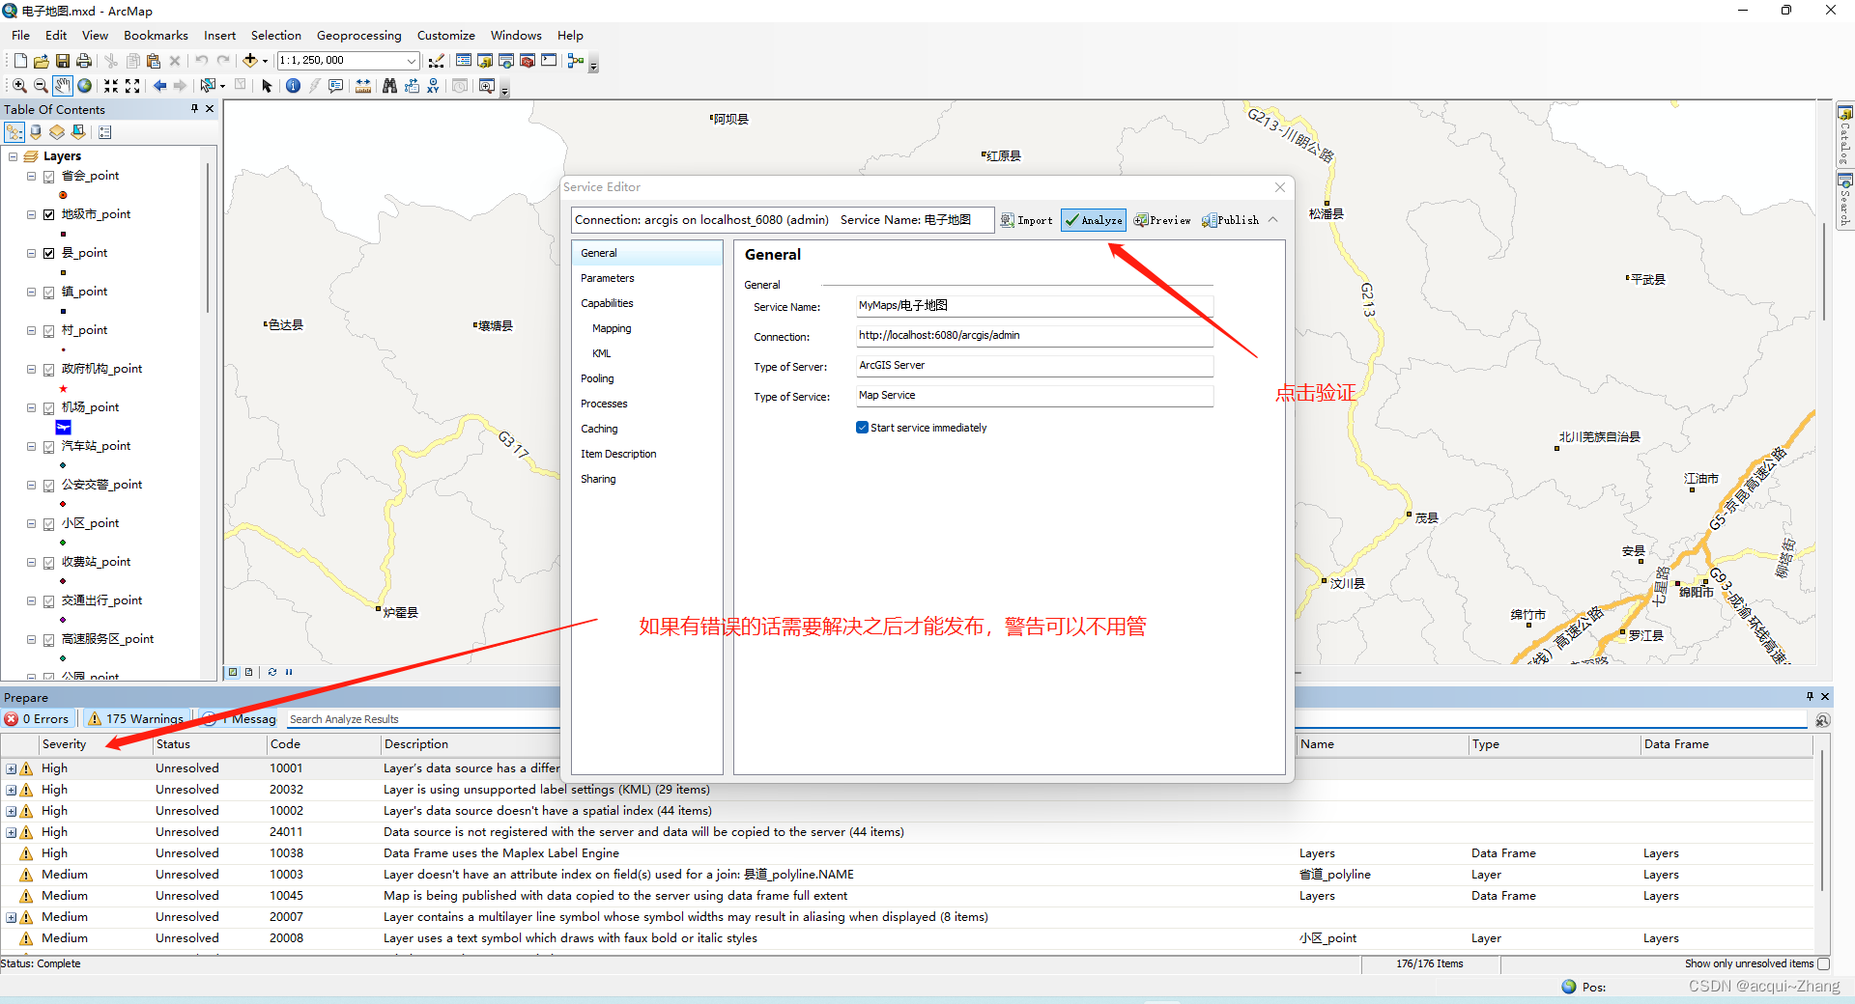Collapse the Publish button chevron

point(1274,219)
